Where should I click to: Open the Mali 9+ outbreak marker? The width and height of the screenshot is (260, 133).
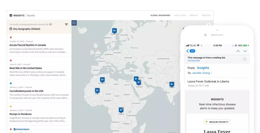[x=97, y=91]
